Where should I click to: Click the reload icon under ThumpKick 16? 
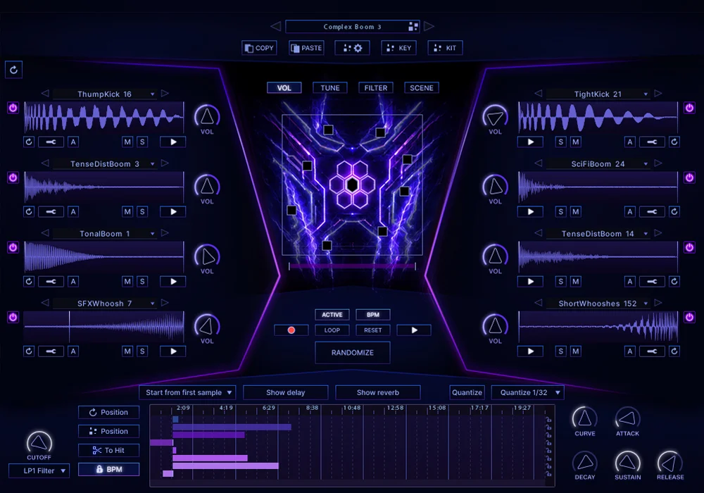(x=29, y=142)
